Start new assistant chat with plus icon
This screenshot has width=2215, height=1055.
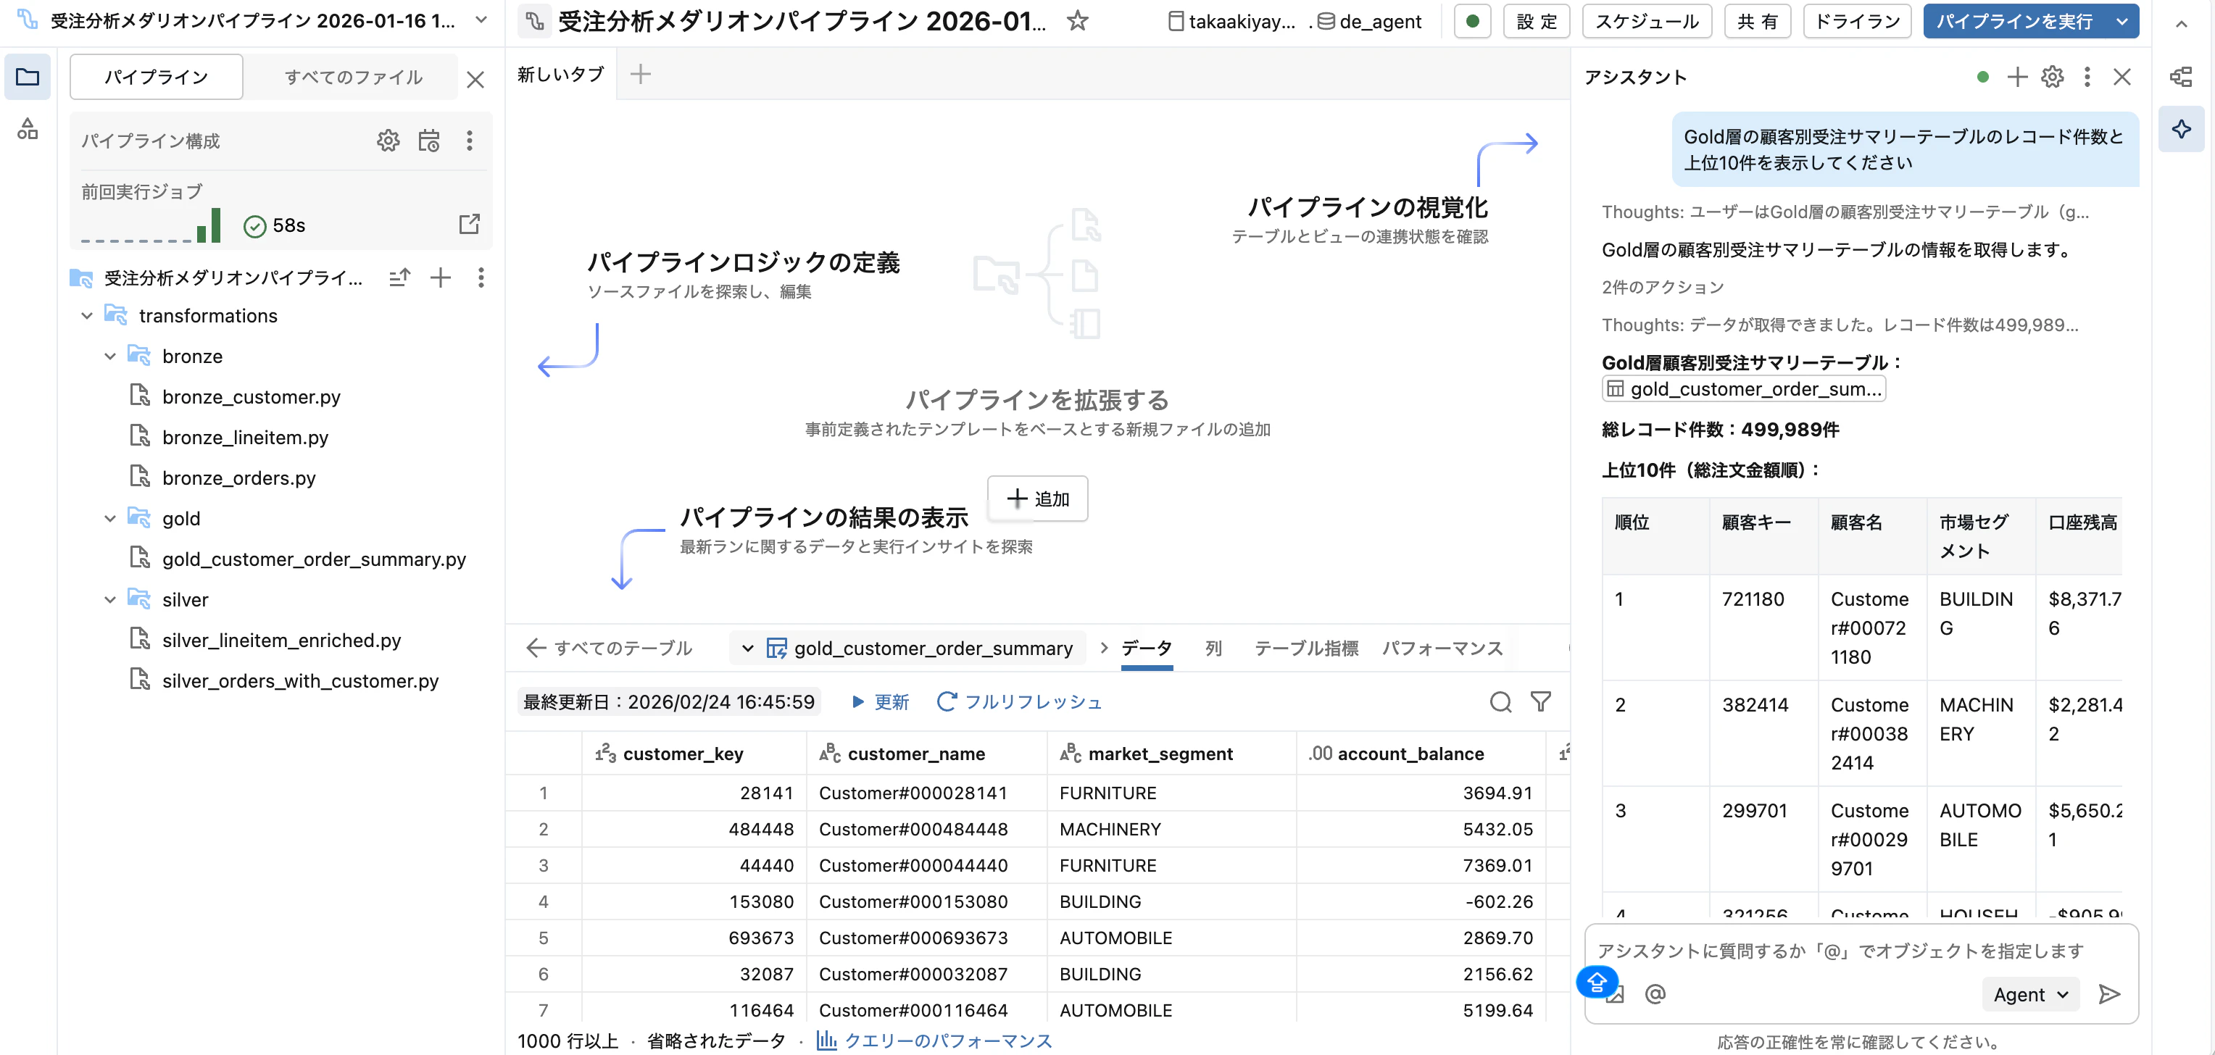coord(2016,77)
